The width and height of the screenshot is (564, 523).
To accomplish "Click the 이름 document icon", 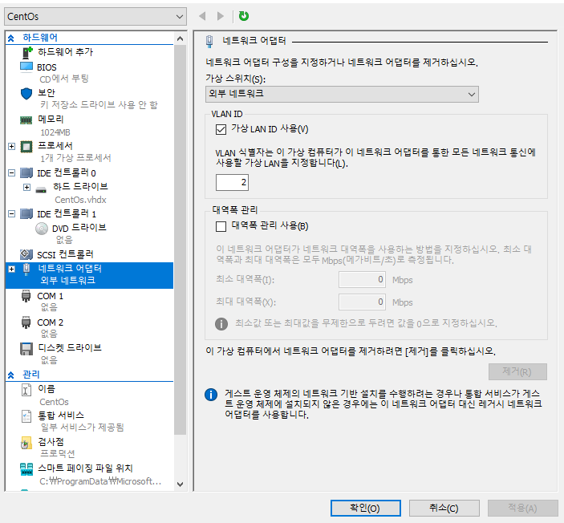I will click(26, 390).
